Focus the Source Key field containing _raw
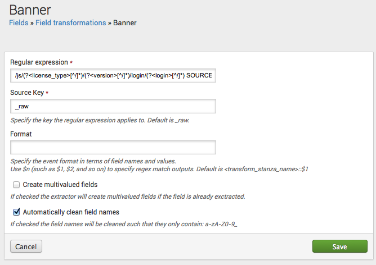Image resolution: width=376 pixels, height=265 pixels. 113,106
